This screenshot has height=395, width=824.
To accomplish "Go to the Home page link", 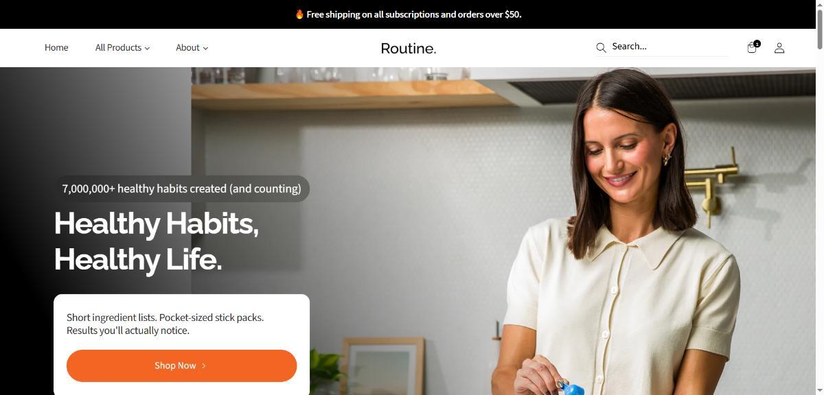I will (56, 47).
